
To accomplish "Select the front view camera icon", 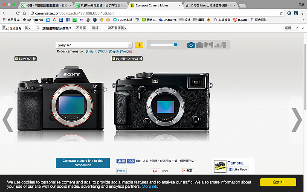I will 191,45.
